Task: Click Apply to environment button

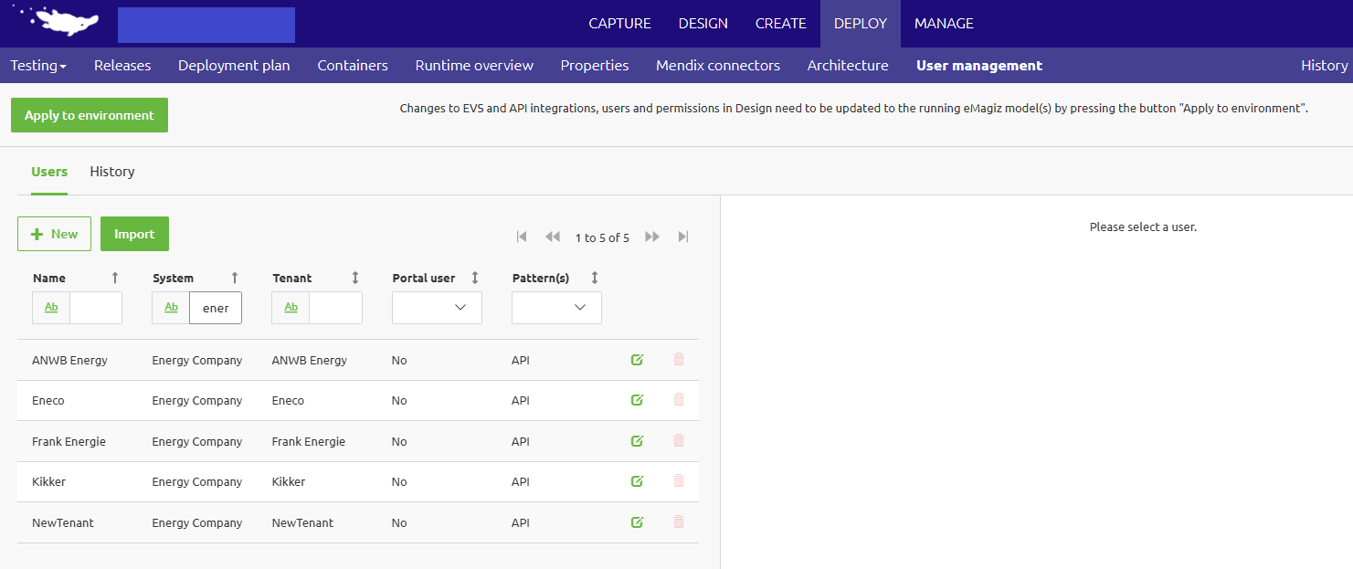Action: [x=90, y=115]
